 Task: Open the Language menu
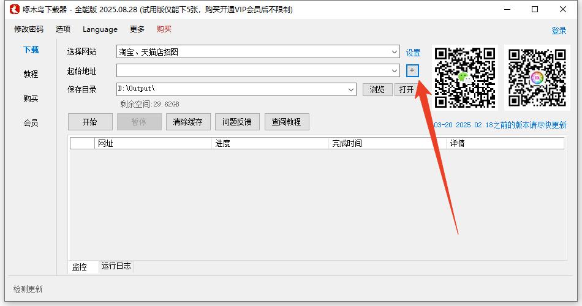[100, 29]
